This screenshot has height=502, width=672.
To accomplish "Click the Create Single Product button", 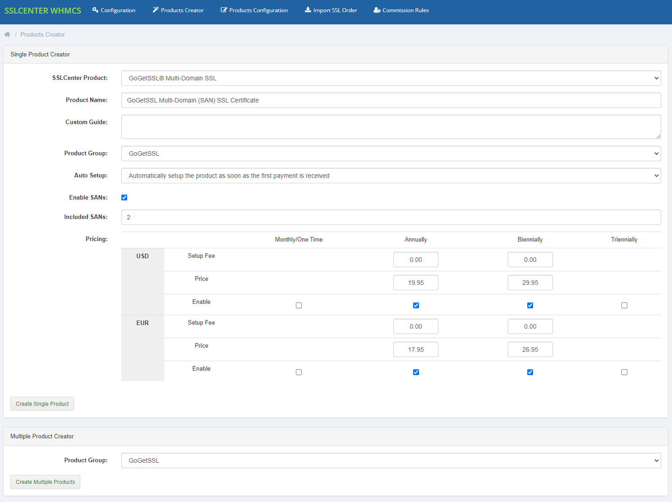I will [42, 404].
